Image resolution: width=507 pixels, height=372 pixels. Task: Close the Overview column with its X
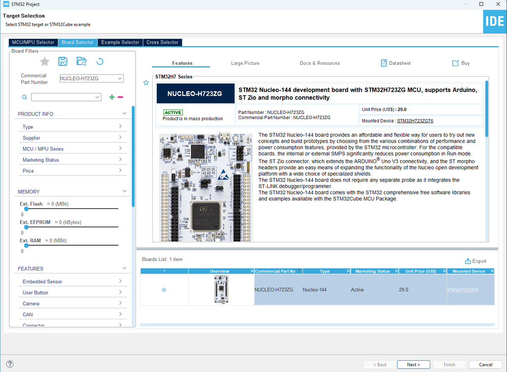coord(252,271)
